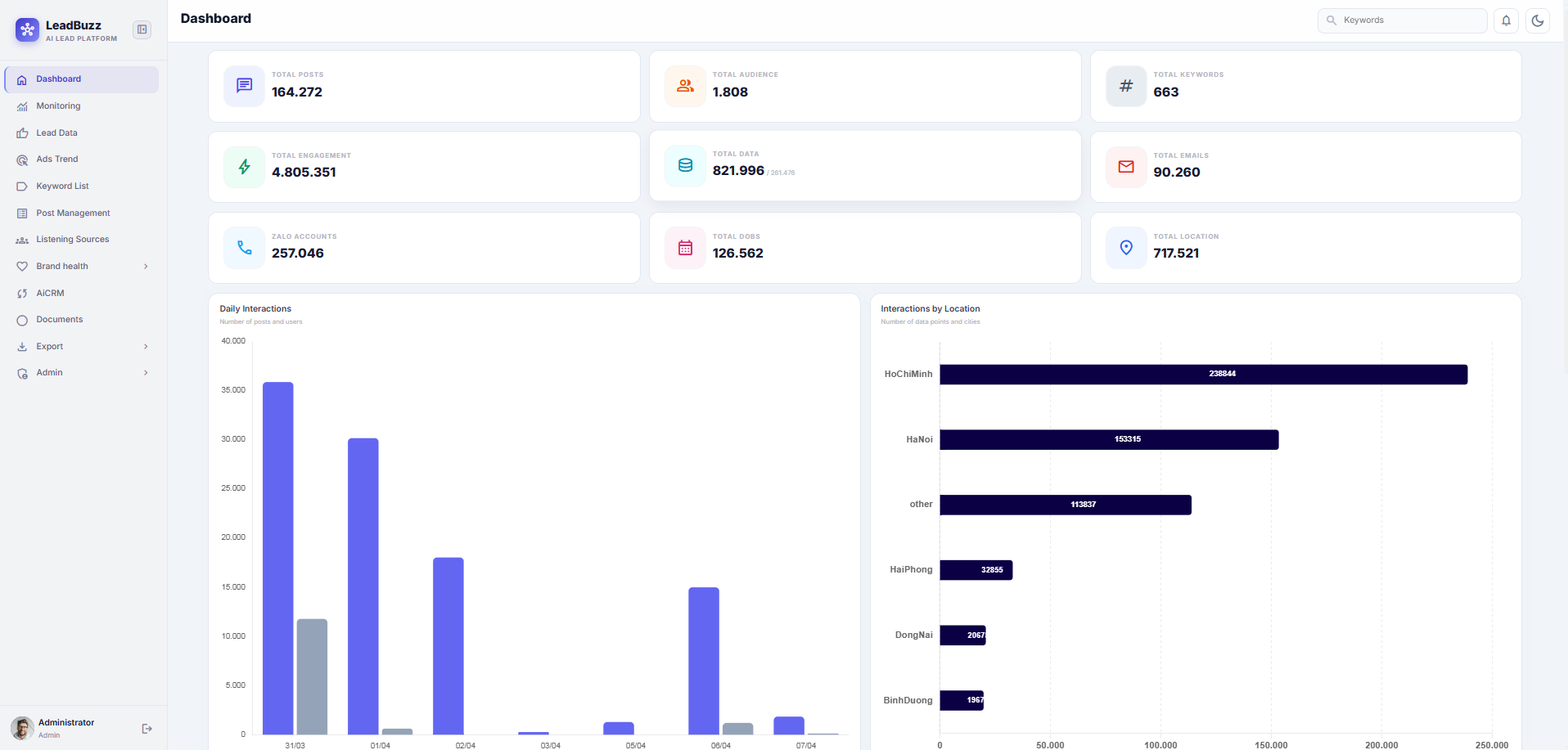The height and width of the screenshot is (750, 1568).
Task: Select the AiCRM lightning icon
Action: (x=22, y=293)
